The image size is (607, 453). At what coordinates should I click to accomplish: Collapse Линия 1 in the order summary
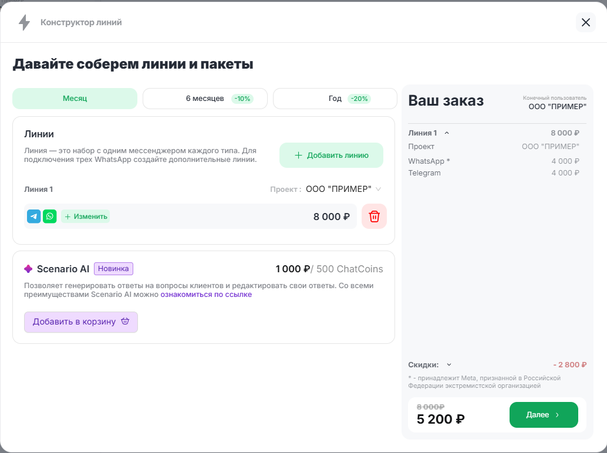[447, 133]
